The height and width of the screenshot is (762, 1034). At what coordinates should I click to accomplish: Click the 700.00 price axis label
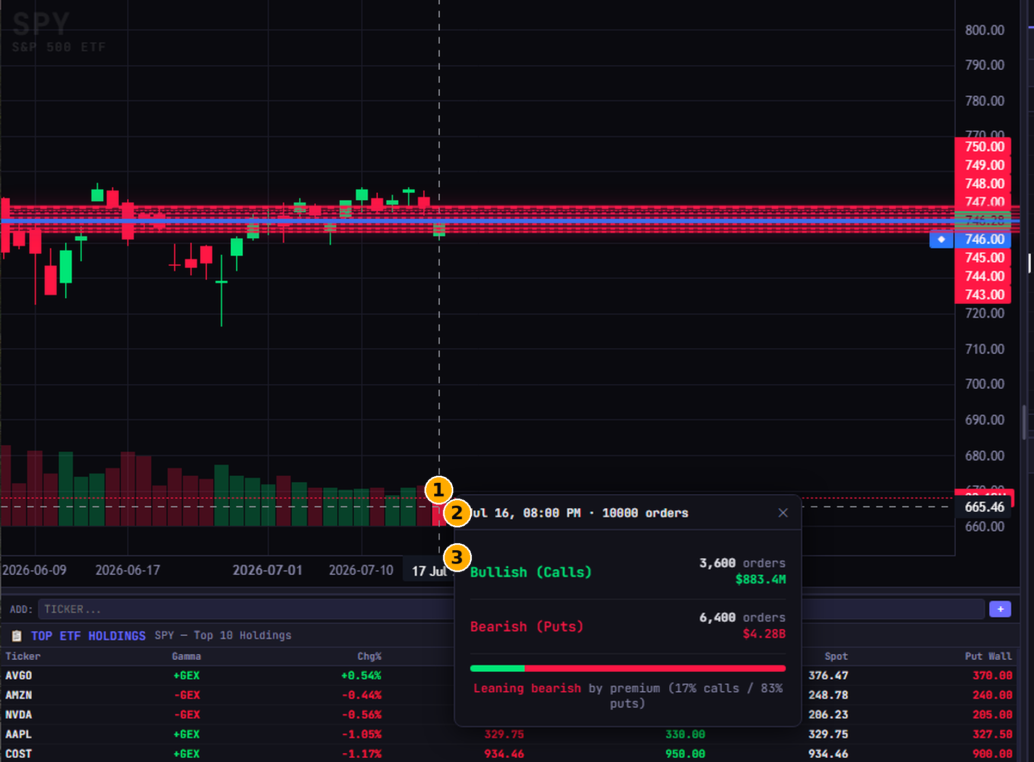[984, 384]
